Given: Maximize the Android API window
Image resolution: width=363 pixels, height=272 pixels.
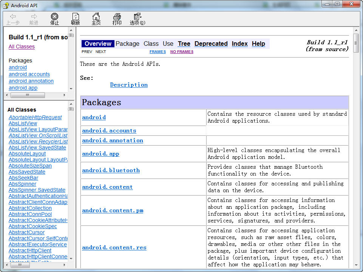Looking at the screenshot, I should coord(337,4).
